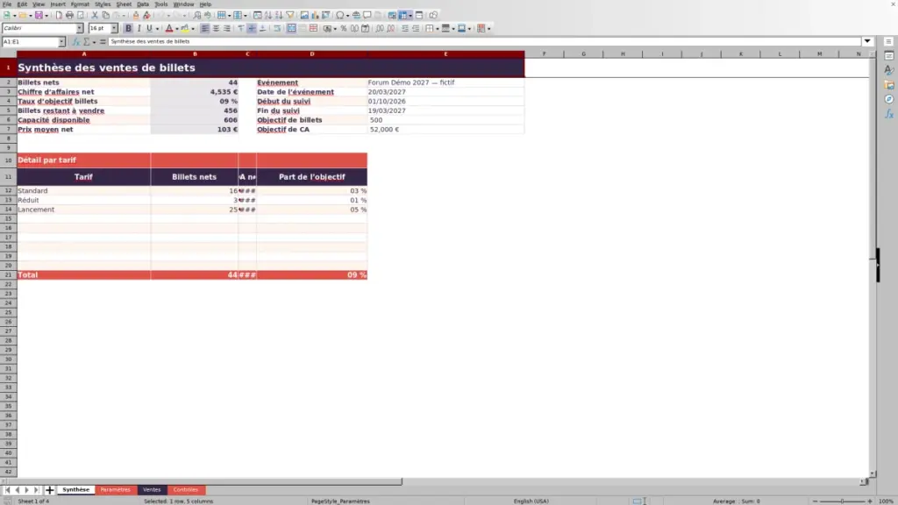Open the Sidebar Properties panel
Image resolution: width=898 pixels, height=505 pixels.
[889, 55]
